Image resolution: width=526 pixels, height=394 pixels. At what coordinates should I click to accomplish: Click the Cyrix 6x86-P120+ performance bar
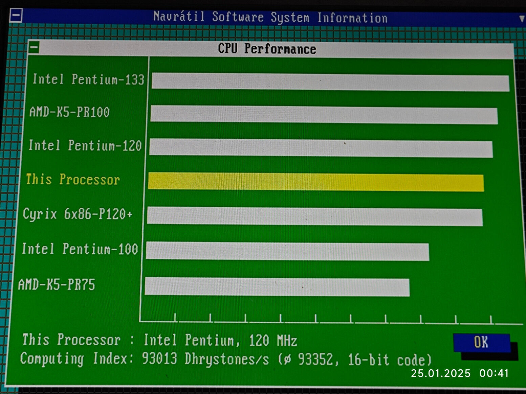pyautogui.click(x=315, y=216)
